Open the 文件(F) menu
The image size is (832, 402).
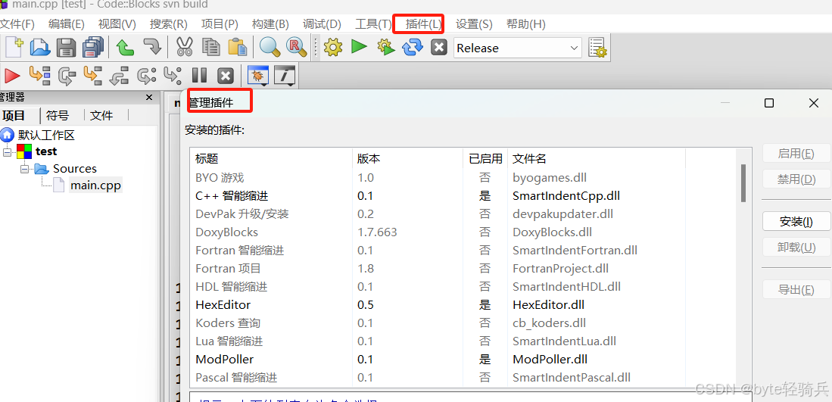[x=17, y=24]
